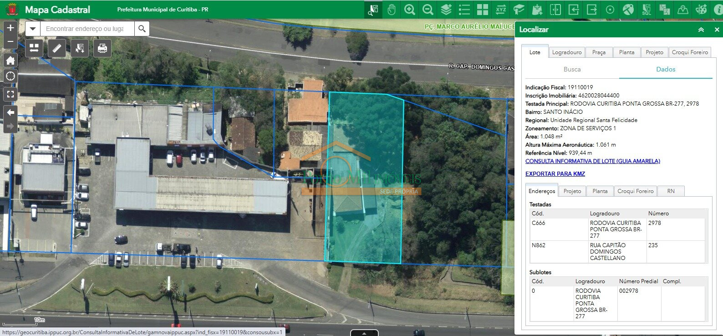This screenshot has height=336, width=723.
Task: Click the printer icon on map
Action: point(102,48)
